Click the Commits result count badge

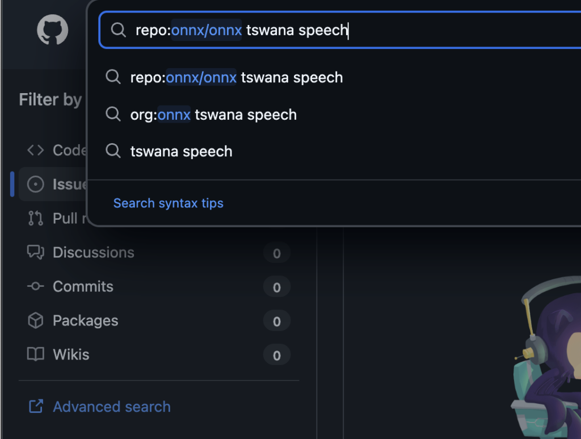click(x=277, y=287)
